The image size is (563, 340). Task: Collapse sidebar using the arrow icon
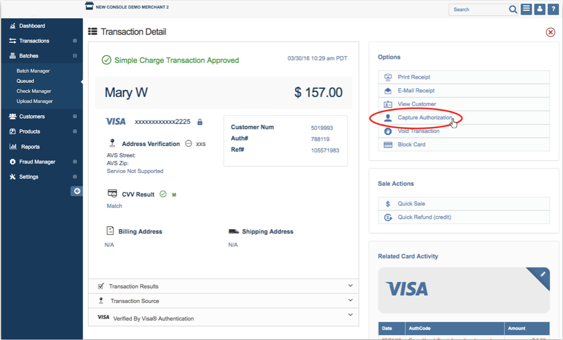pyautogui.click(x=77, y=191)
